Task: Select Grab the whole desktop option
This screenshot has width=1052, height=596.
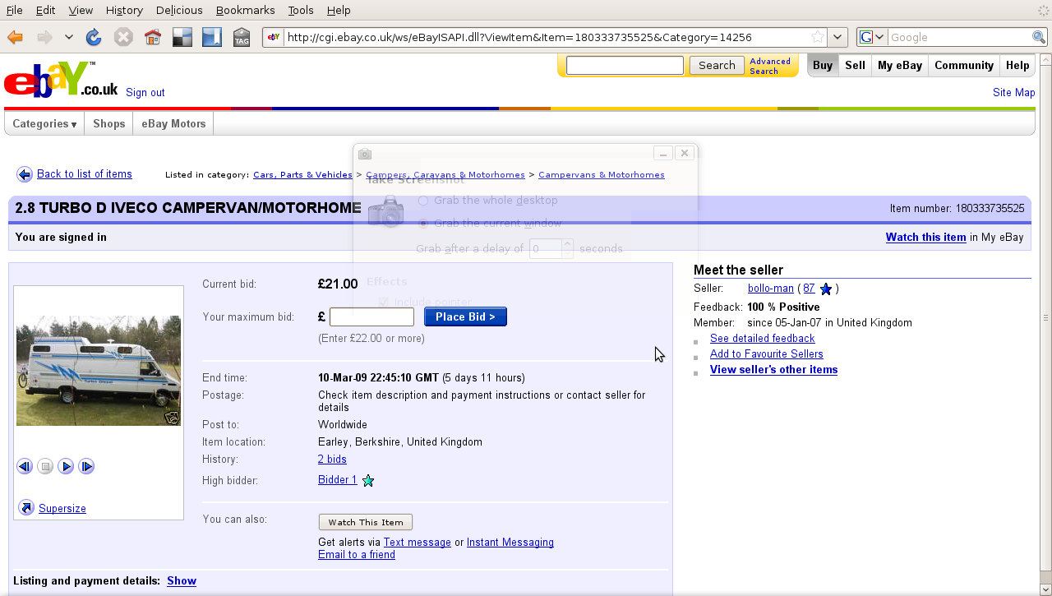Action: tap(422, 201)
